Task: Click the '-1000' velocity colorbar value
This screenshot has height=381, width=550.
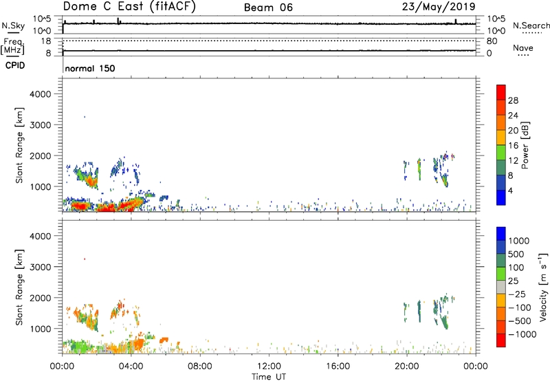Action: pyautogui.click(x=522, y=334)
